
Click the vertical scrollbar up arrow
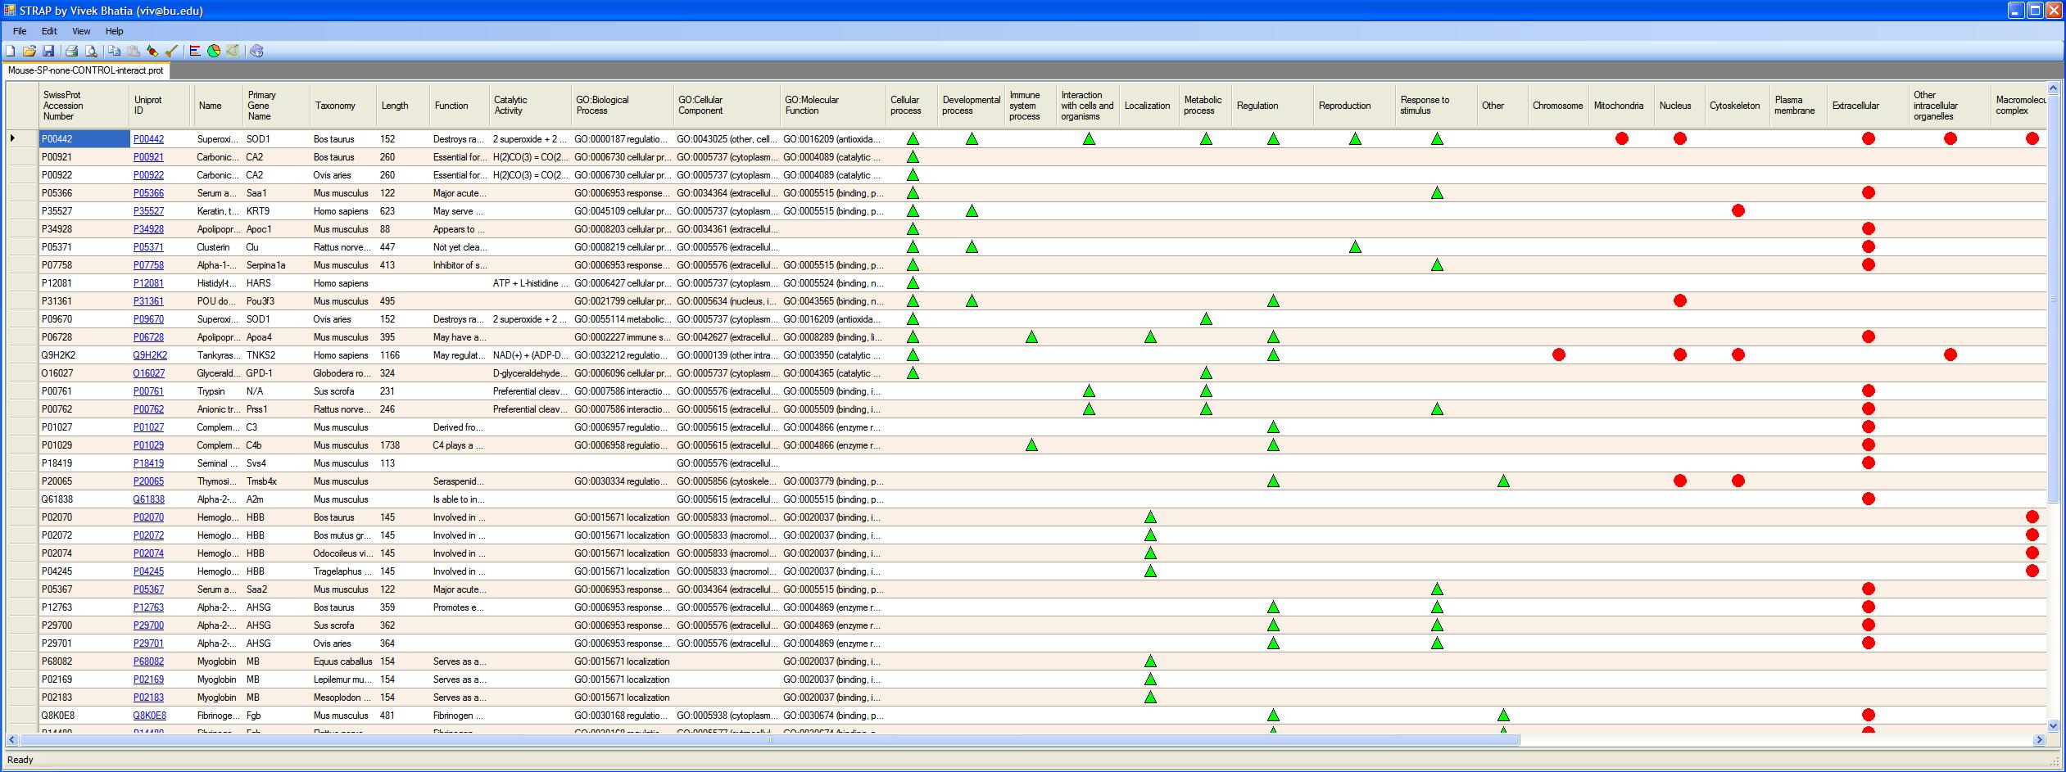[x=2054, y=88]
